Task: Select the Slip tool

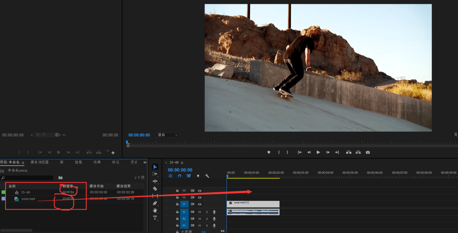Action: click(x=155, y=196)
